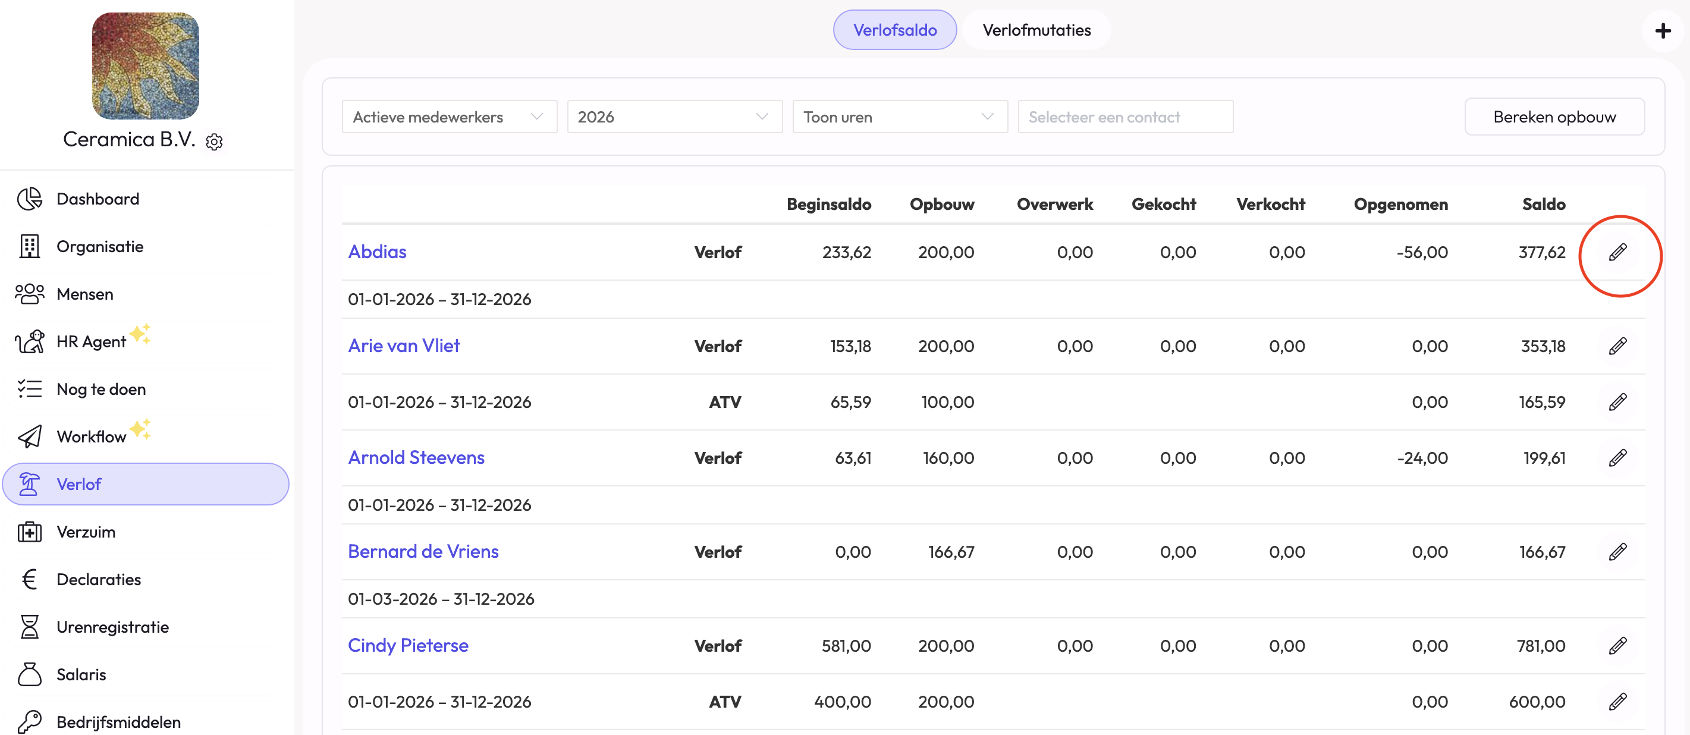This screenshot has height=735, width=1690.
Task: Expand the Toon uren dropdown
Action: (899, 117)
